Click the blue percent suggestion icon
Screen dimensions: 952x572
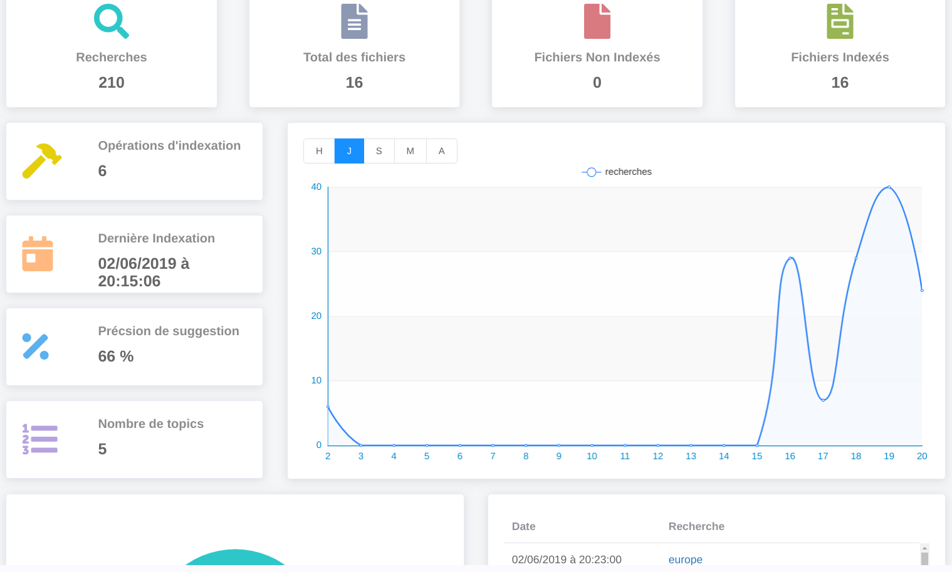[x=36, y=346]
